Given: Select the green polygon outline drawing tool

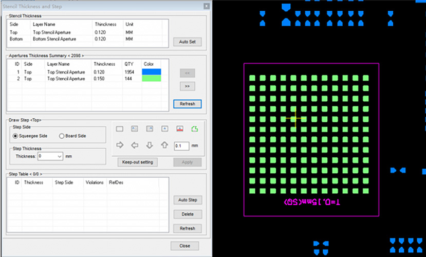Looking at the screenshot, I should (194, 129).
